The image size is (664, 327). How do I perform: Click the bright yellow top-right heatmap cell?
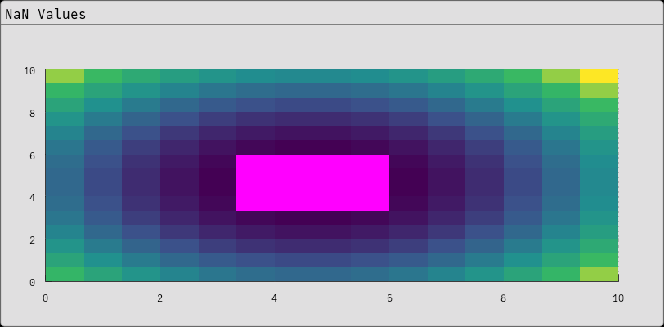[x=599, y=77]
